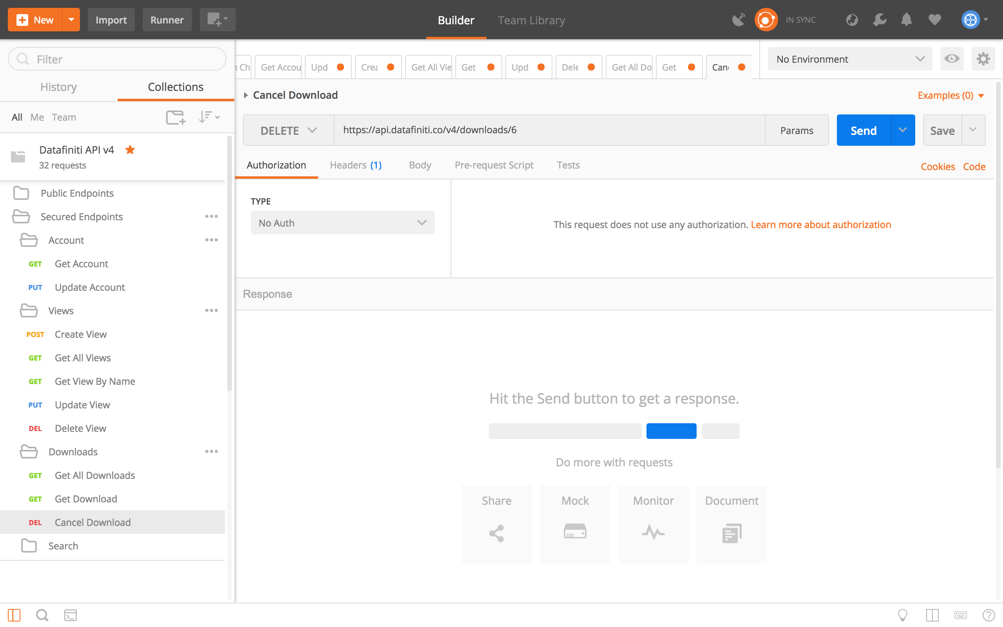The height and width of the screenshot is (627, 1003).
Task: Open the browse API network globe icon
Action: [852, 20]
